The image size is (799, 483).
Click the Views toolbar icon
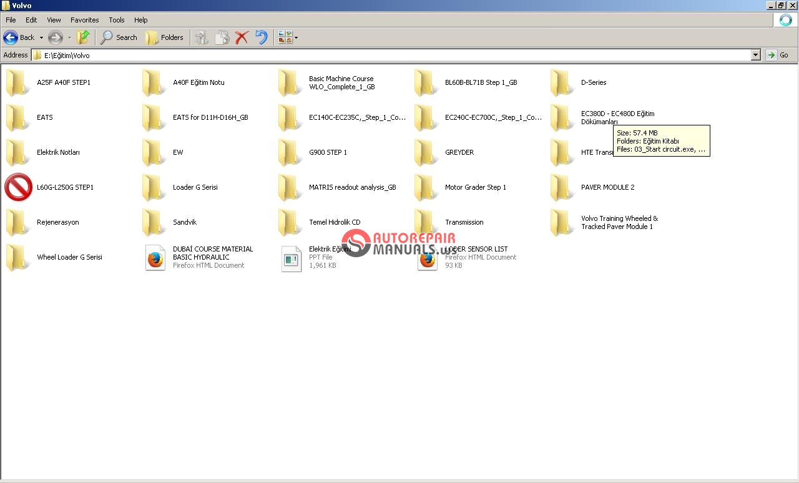(x=285, y=37)
